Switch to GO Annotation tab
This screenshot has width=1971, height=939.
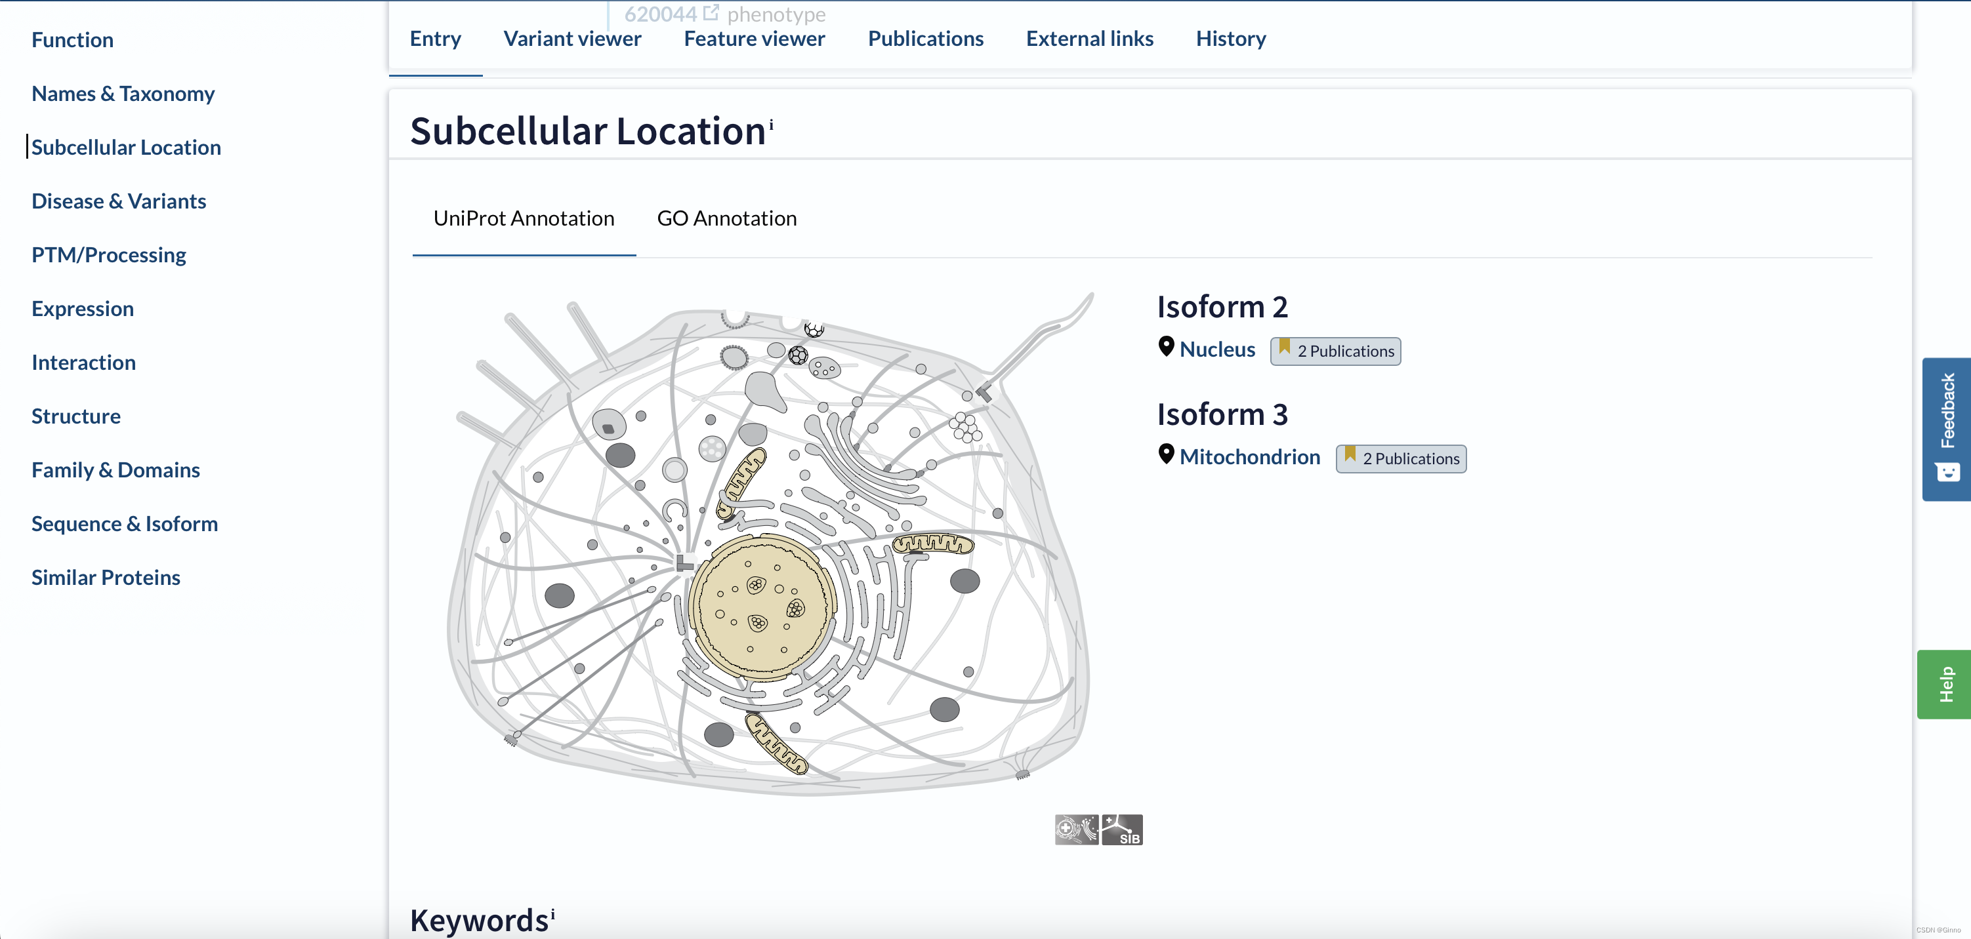pos(727,219)
